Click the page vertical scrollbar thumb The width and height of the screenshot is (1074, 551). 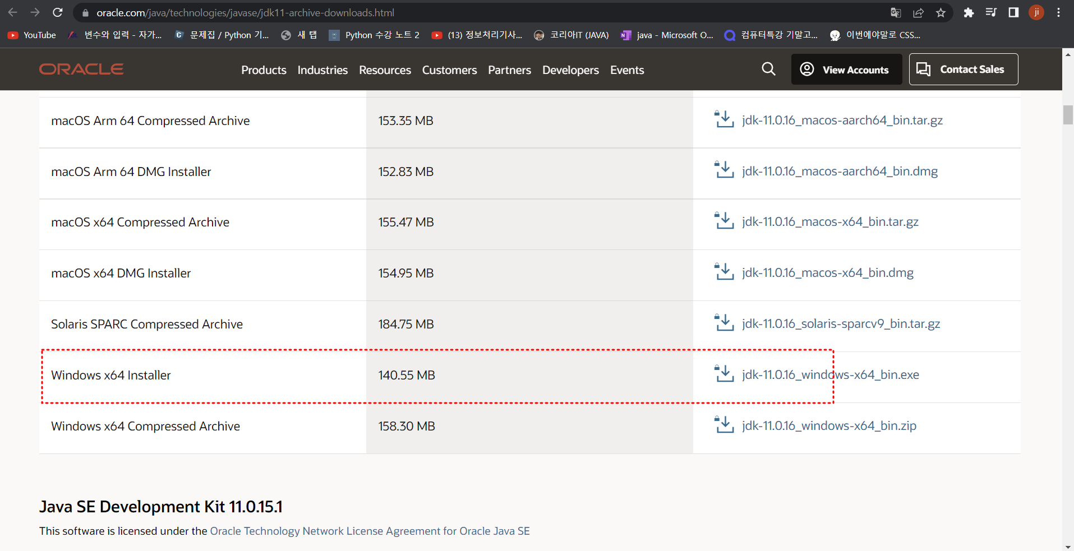click(x=1068, y=114)
